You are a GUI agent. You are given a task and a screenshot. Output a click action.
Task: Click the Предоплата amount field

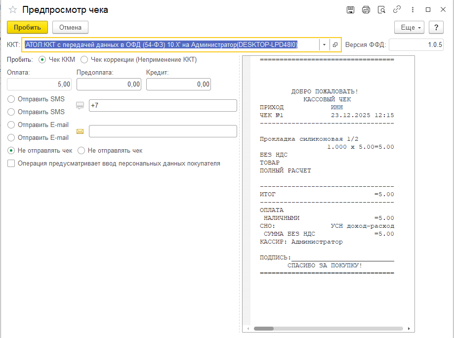coord(109,84)
